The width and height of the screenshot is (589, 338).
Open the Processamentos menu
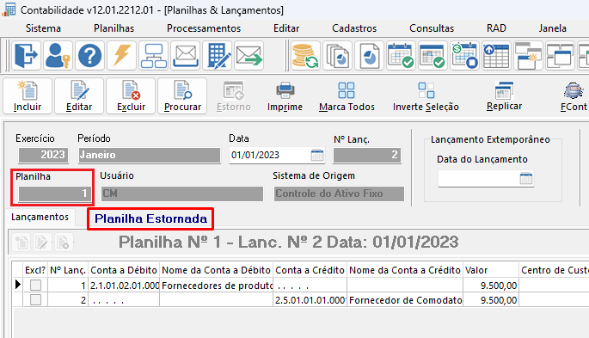click(204, 28)
